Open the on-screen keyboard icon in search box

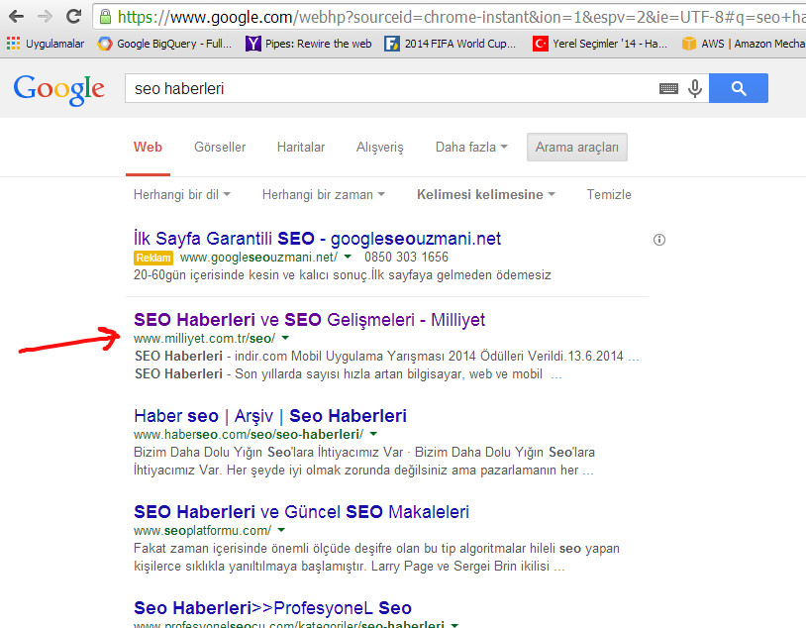tap(668, 88)
